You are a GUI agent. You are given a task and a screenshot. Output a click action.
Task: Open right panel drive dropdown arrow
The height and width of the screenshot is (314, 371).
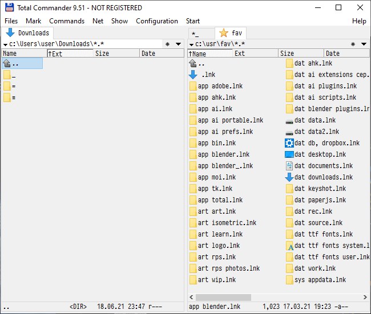point(191,44)
